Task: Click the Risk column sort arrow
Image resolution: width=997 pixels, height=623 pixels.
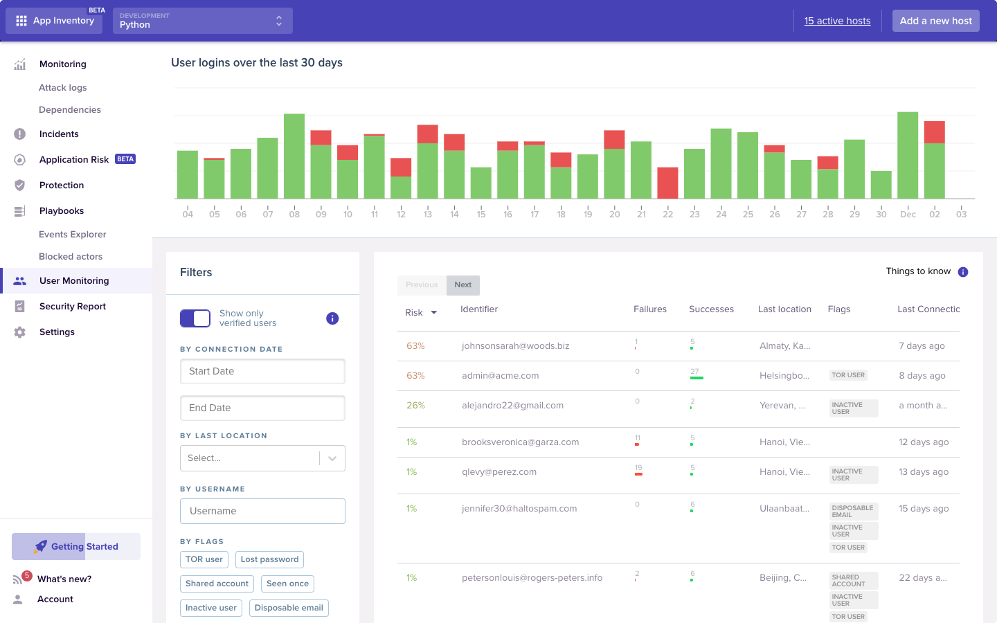Action: click(434, 313)
